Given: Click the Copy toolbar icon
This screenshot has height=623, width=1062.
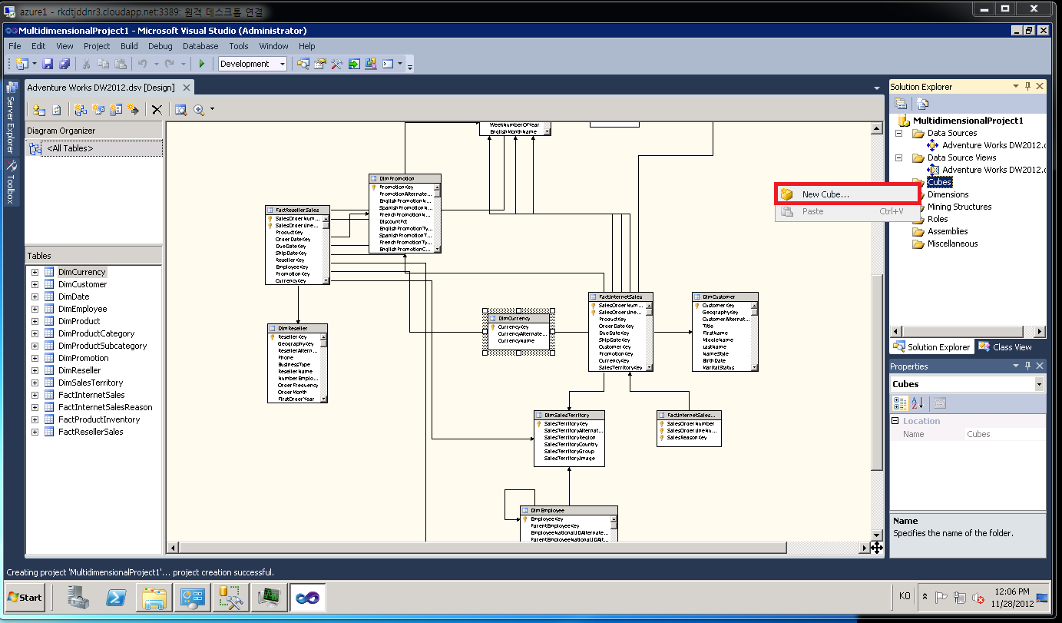Looking at the screenshot, I should (104, 64).
